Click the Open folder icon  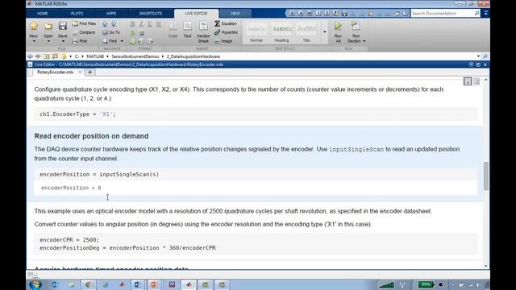point(48,26)
